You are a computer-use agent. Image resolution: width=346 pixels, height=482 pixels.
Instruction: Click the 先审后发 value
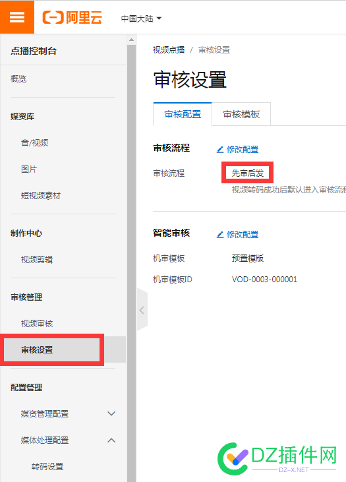coord(248,173)
